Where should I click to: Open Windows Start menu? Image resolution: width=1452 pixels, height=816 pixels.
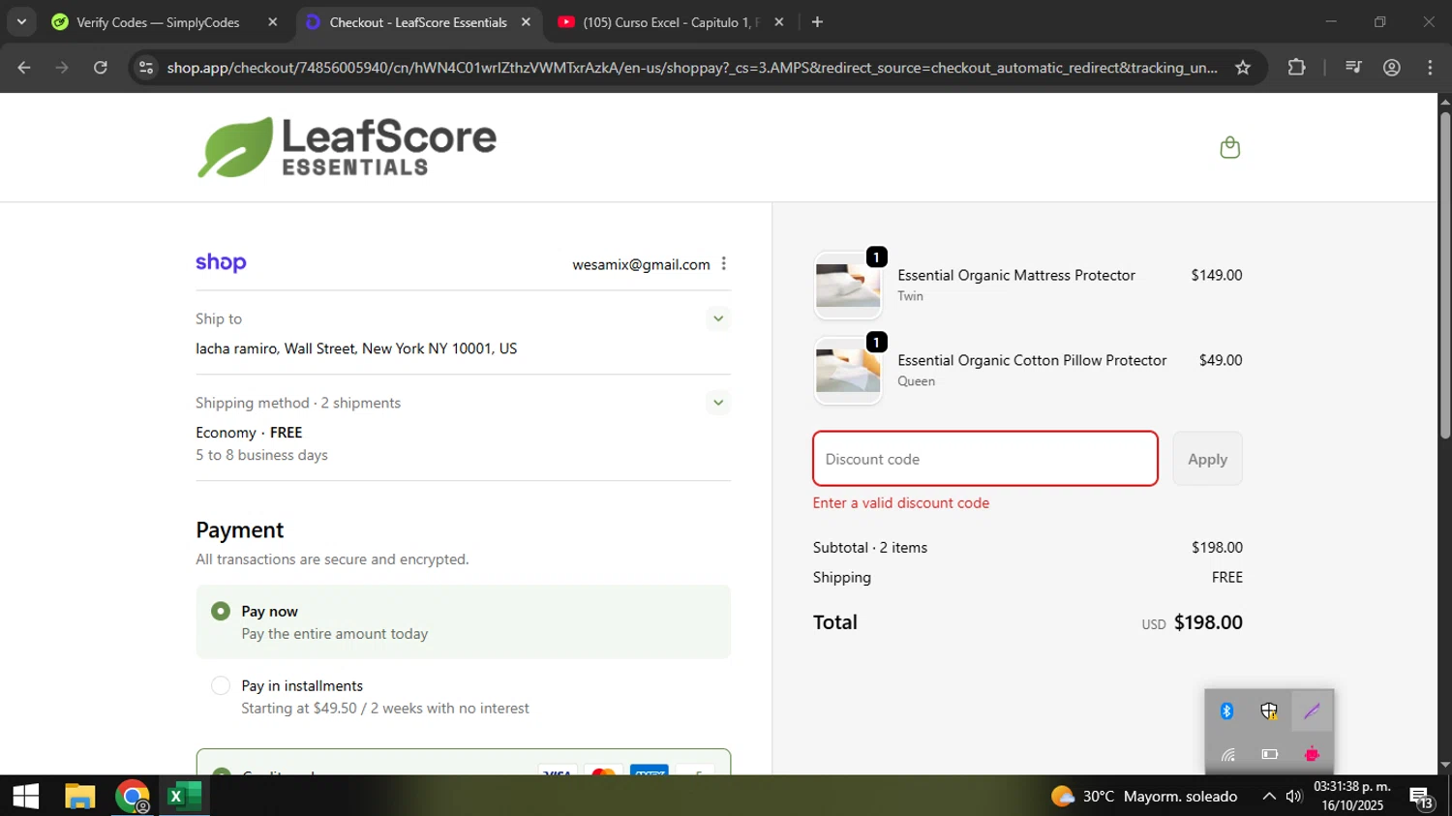pyautogui.click(x=25, y=796)
